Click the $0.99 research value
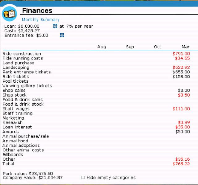Viewport: 198px width, 185px height. coord(184,122)
